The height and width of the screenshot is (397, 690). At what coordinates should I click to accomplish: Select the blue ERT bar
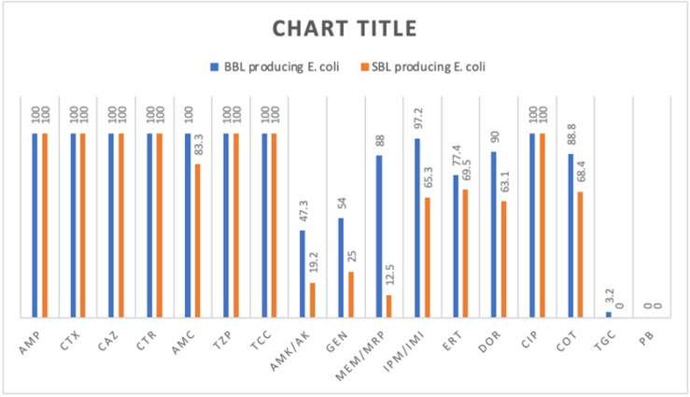[x=456, y=246]
